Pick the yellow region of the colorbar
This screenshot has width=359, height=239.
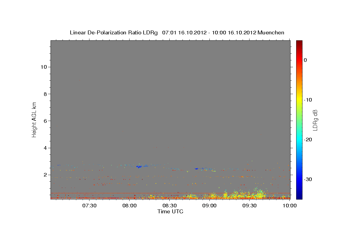tap(299, 100)
